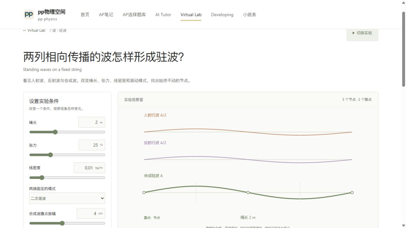Click the left end node of string
Viewport: 406px width, 228px height.
(x=144, y=192)
